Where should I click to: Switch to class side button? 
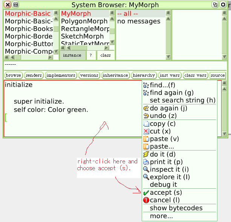click(106, 55)
